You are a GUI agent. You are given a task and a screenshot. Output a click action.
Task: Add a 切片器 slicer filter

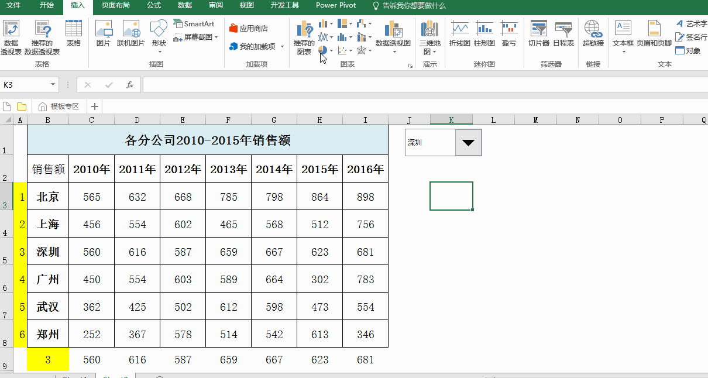[538, 33]
